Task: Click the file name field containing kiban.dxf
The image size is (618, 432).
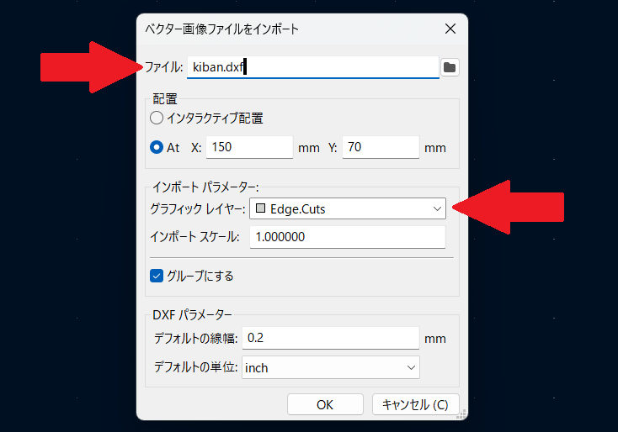Action: [x=313, y=67]
